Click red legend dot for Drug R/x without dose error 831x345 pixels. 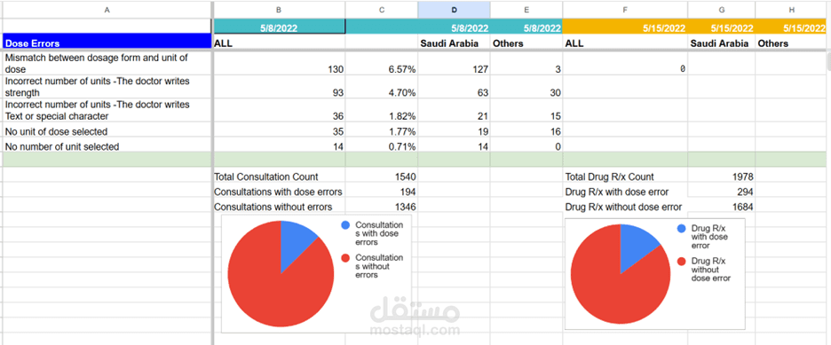click(x=682, y=261)
